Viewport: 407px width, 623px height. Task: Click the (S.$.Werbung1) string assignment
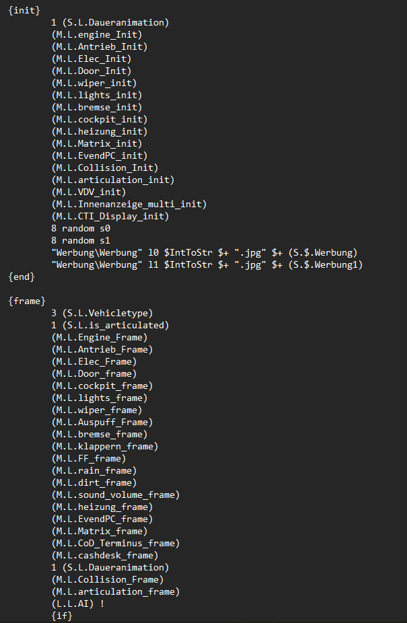click(x=326, y=264)
